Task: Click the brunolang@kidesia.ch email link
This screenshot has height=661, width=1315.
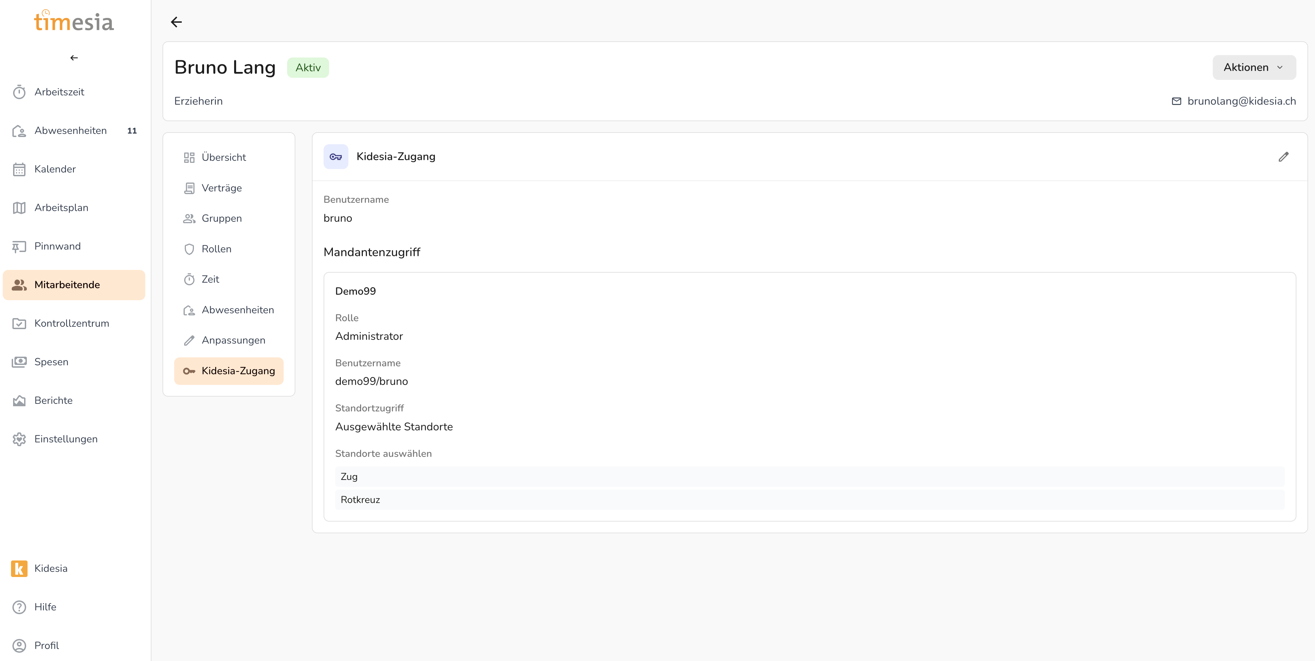Action: [x=1241, y=101]
